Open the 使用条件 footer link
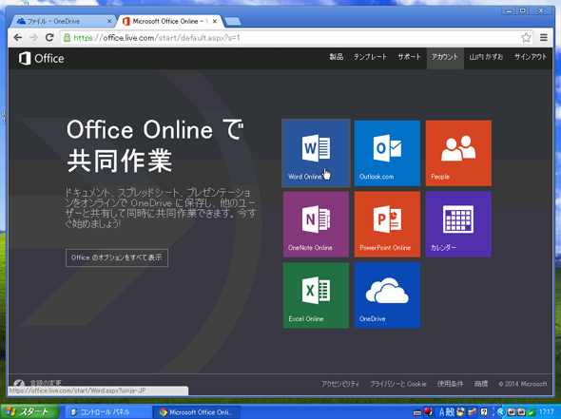Viewport: 561px width, 419px height. [451, 384]
